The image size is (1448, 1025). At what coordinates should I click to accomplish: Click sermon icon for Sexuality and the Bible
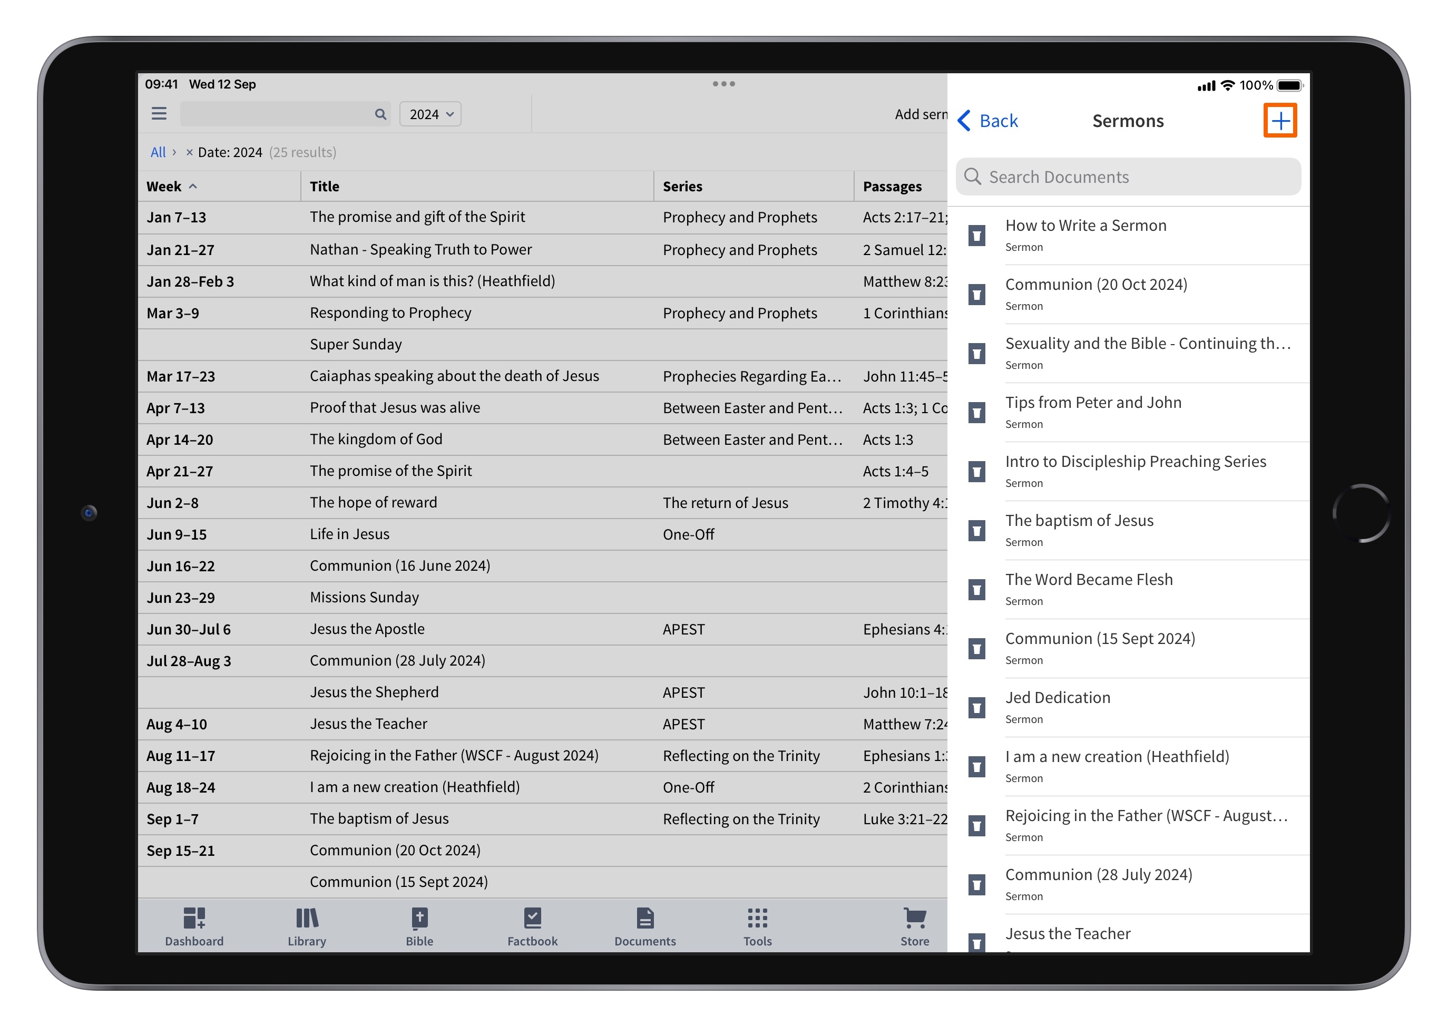[x=977, y=354]
